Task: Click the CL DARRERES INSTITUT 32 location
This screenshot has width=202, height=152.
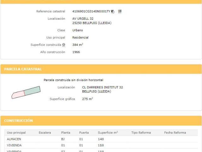Action: tap(102, 87)
